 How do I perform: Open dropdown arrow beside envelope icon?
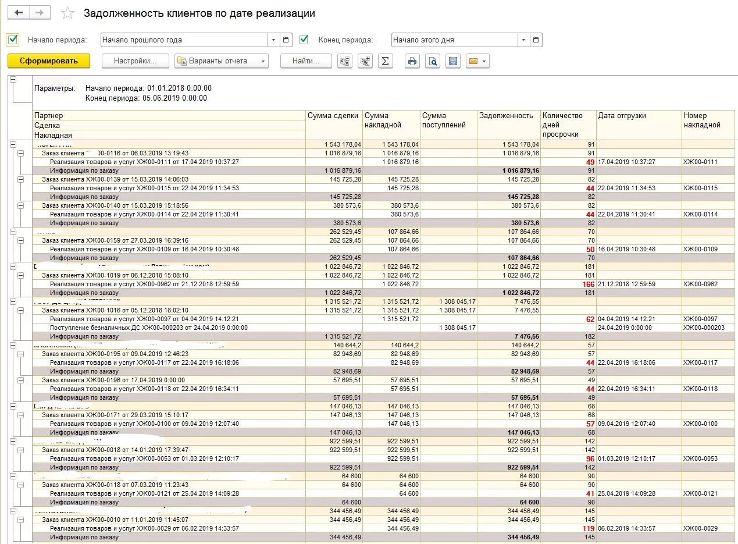[x=484, y=61]
